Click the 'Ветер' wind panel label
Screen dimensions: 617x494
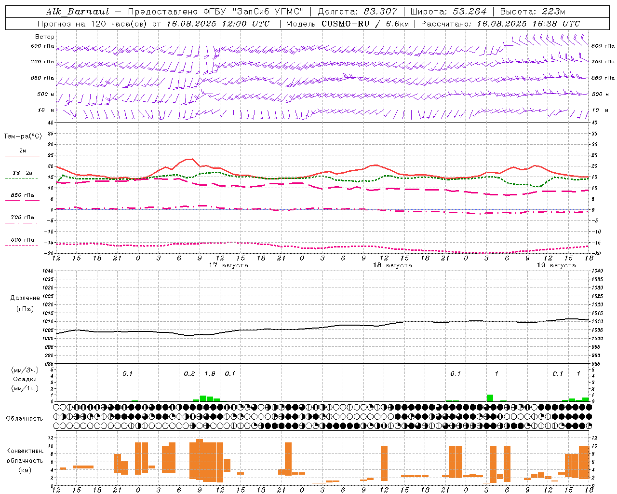(45, 37)
